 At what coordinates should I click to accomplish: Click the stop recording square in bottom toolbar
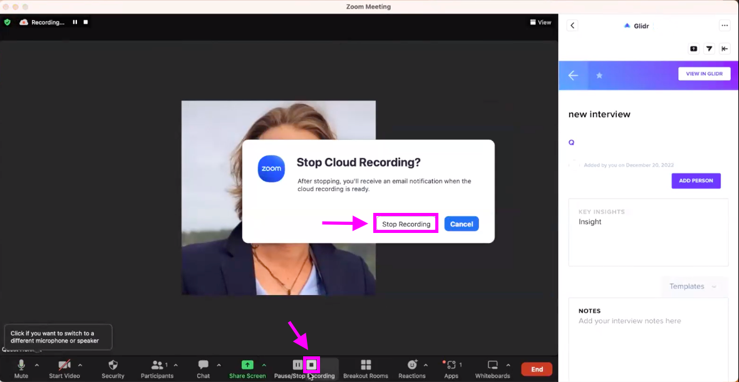[x=311, y=364]
